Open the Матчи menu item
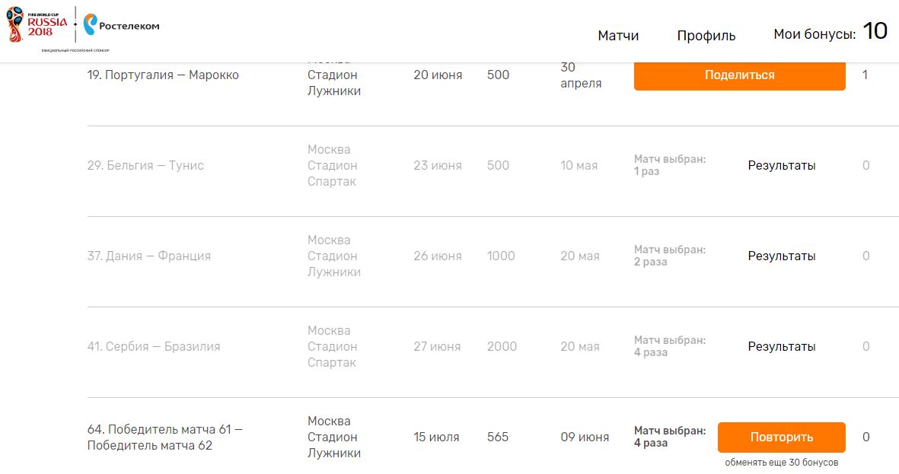Screen dimensions: 899x474 pyautogui.click(x=618, y=36)
